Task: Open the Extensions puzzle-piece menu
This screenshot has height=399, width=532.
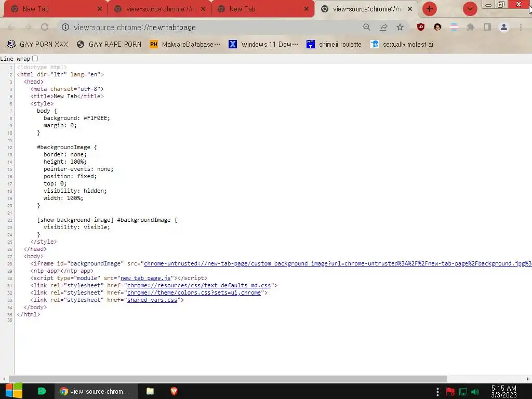Action: coord(470,27)
